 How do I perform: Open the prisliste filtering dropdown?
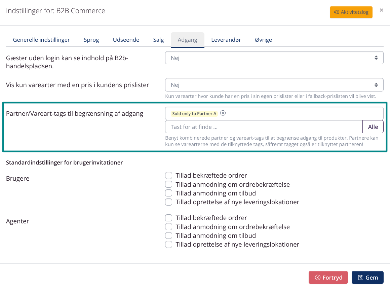[x=274, y=85]
